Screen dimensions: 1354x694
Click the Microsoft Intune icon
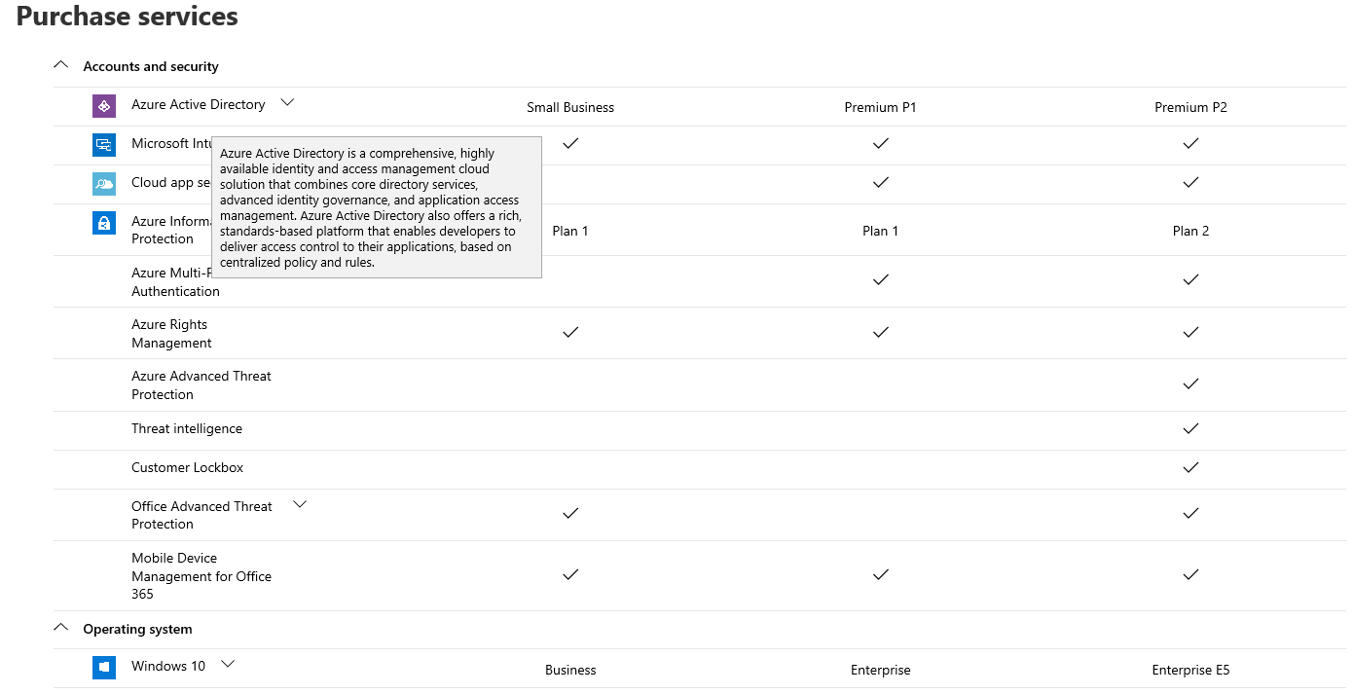click(x=104, y=145)
